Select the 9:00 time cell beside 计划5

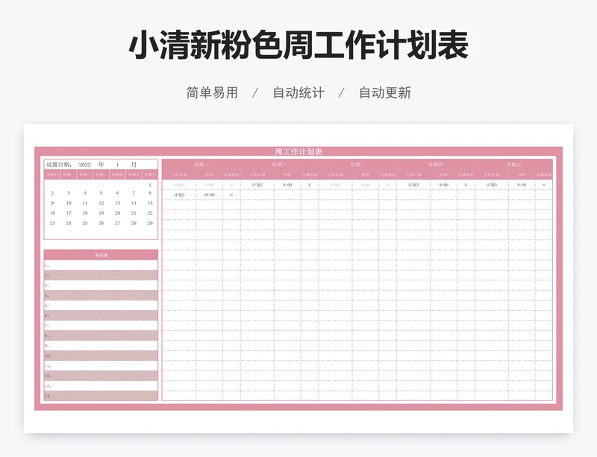coord(522,185)
